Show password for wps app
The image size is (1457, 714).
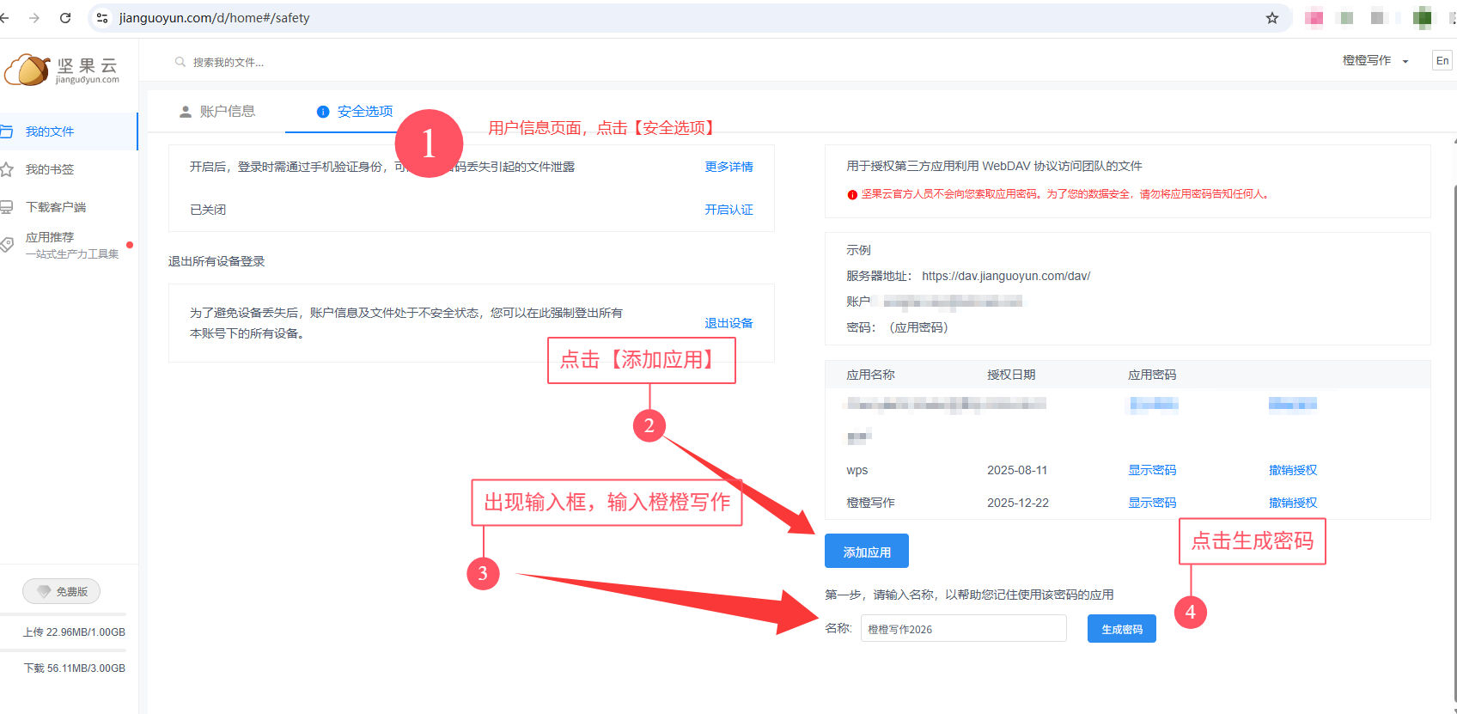click(x=1152, y=470)
